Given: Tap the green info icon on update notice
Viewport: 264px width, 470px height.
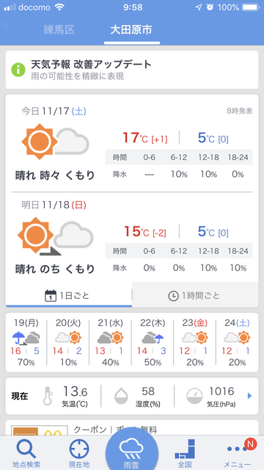Looking at the screenshot, I should 18,70.
